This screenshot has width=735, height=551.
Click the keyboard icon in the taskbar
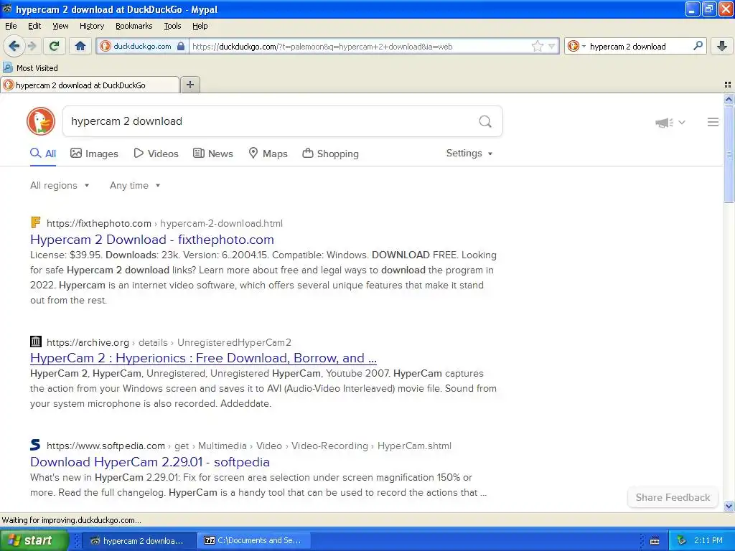pyautogui.click(x=655, y=541)
